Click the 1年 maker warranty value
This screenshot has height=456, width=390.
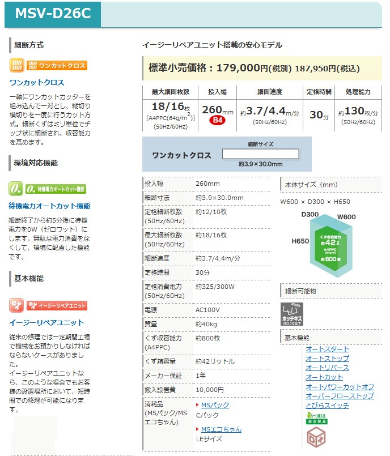(x=201, y=376)
